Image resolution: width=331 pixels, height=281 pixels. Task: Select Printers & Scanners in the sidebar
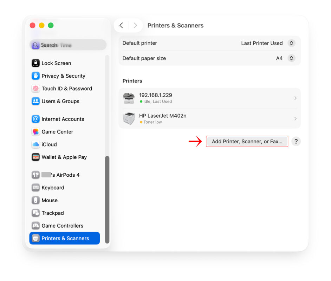click(x=64, y=238)
